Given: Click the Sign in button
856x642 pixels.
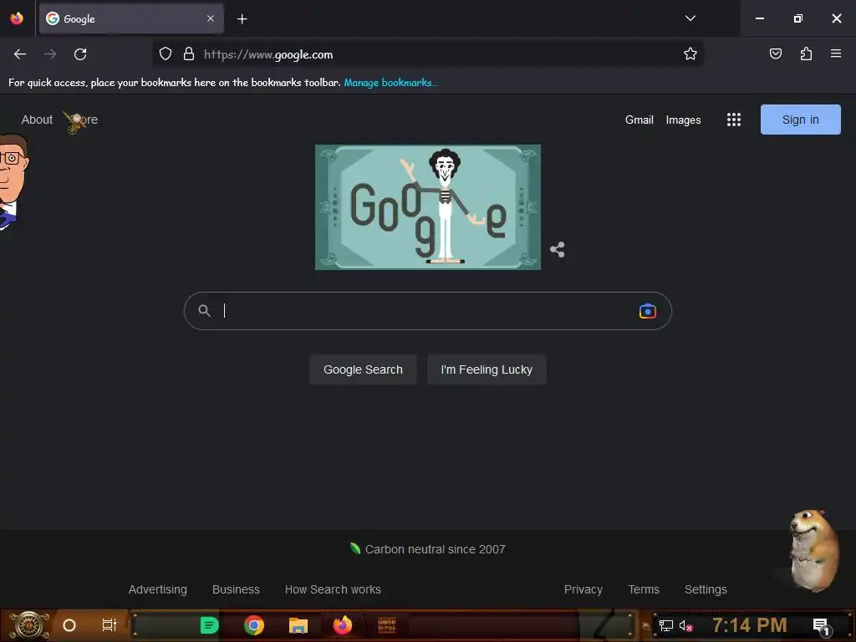Looking at the screenshot, I should pyautogui.click(x=800, y=120).
